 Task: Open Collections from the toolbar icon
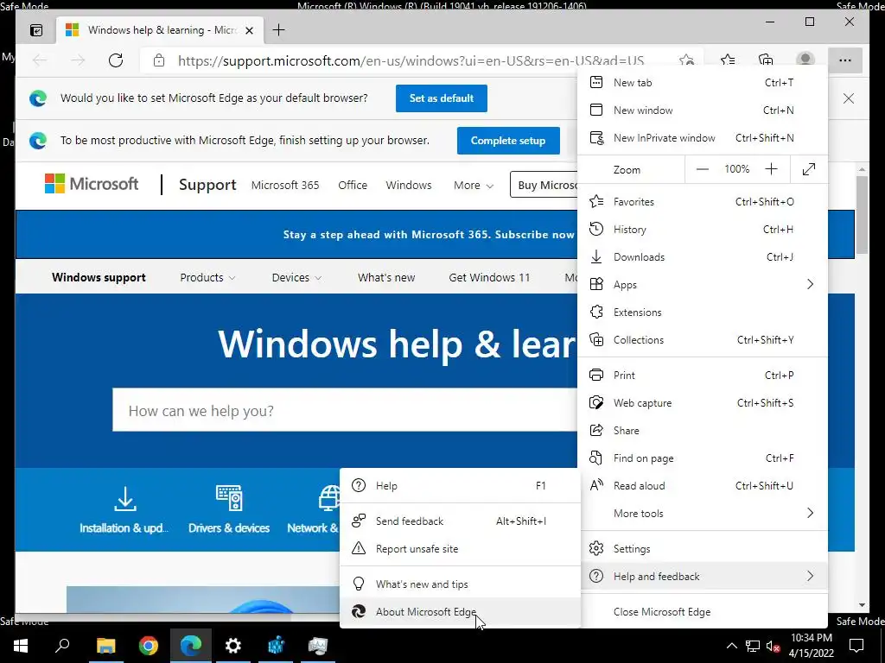(766, 60)
